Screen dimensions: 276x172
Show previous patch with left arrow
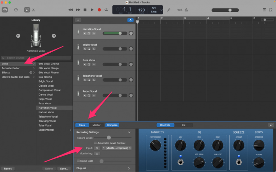pos(18,36)
